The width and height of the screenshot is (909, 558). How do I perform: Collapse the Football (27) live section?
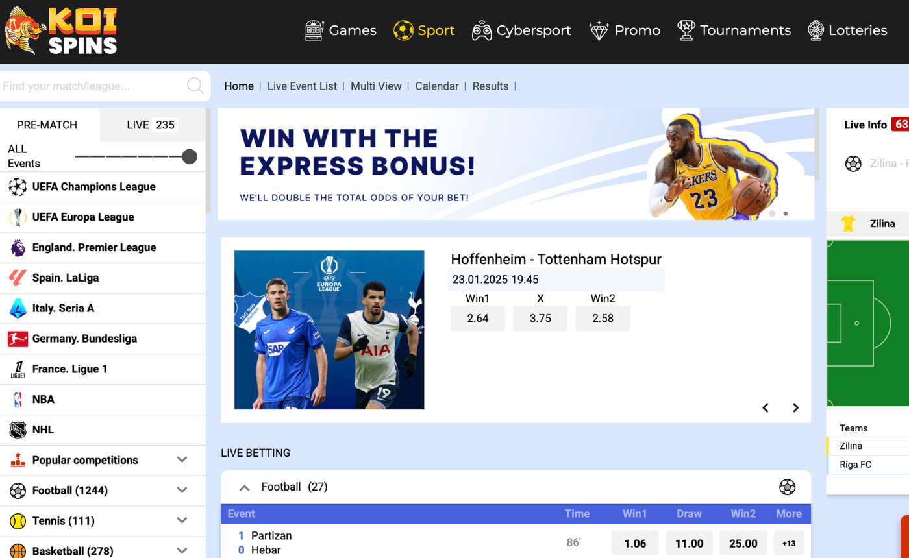point(245,487)
